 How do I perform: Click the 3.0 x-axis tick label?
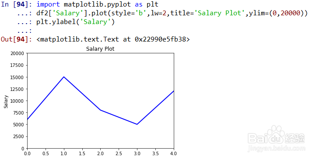[137, 153]
